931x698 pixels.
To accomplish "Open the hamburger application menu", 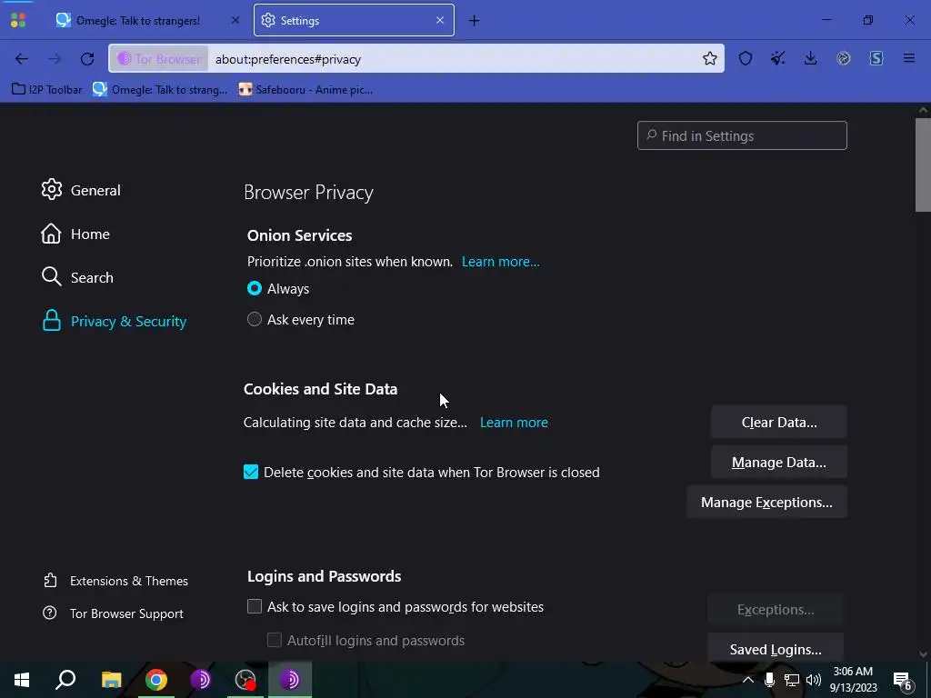I will 909,58.
